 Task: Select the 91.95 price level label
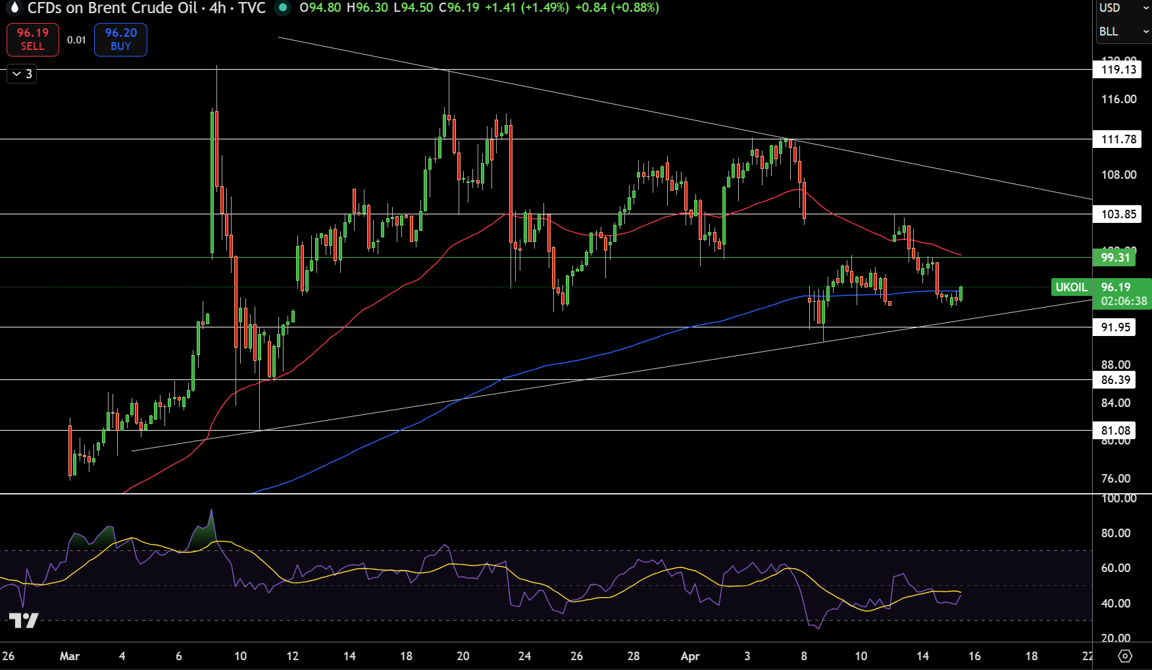click(x=1114, y=327)
